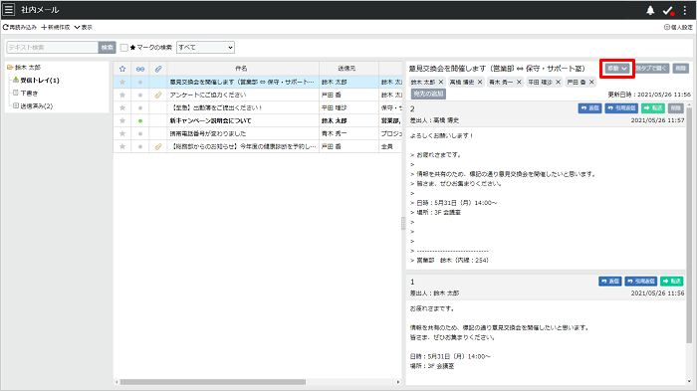Open the mail アンケートにご協力ください
This screenshot has height=391, width=697.
pos(207,96)
